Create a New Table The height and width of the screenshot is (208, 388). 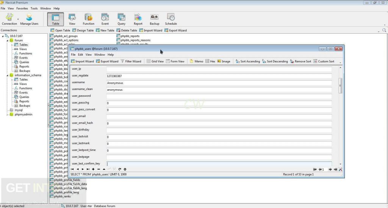pos(105,30)
